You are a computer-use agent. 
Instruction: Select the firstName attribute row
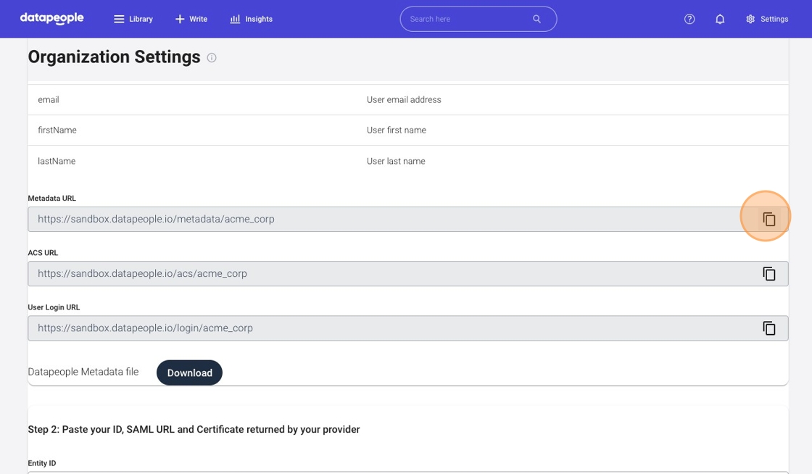(407, 130)
